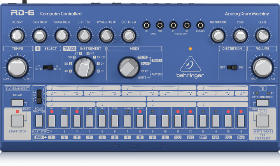Click the O.C. Hi Hat knob
The height and width of the screenshot is (166, 280).
coord(129,35)
